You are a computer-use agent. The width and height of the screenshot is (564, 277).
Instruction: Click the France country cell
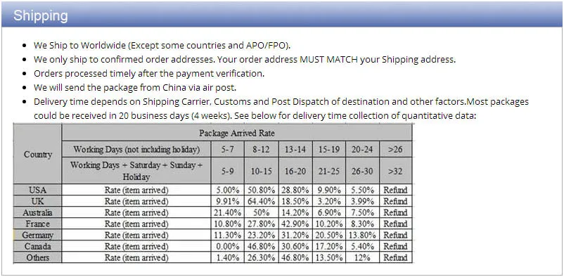(x=37, y=224)
